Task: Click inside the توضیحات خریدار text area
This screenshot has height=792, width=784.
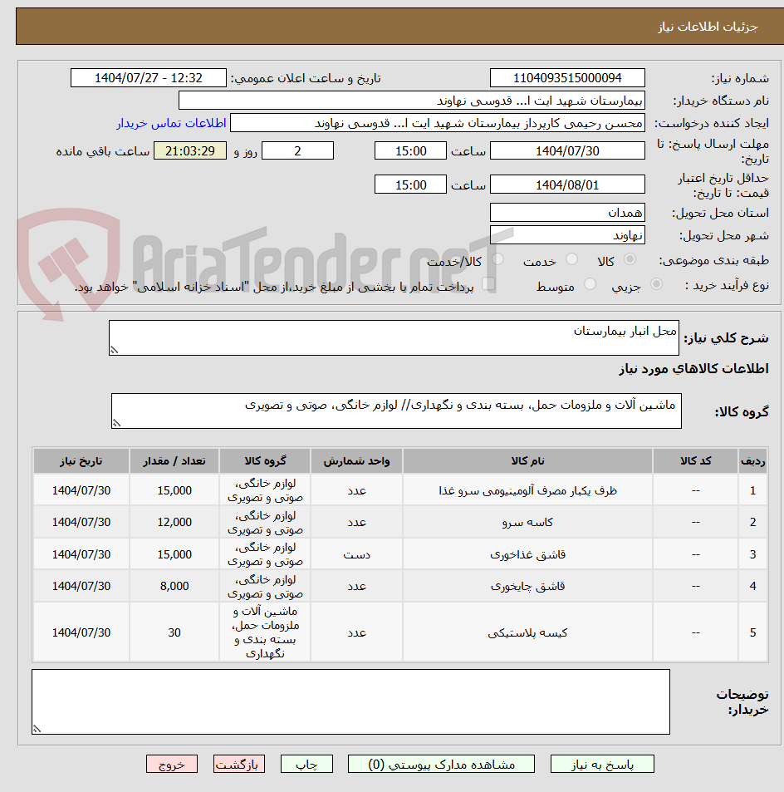Action: 349,701
